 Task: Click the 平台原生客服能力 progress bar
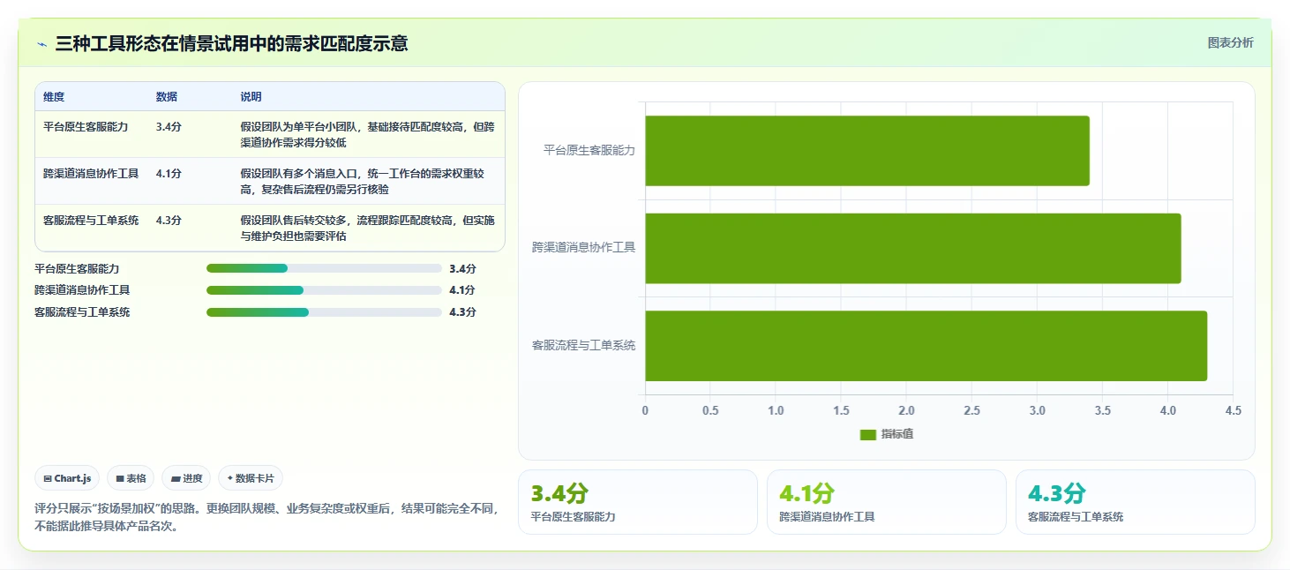pos(324,268)
